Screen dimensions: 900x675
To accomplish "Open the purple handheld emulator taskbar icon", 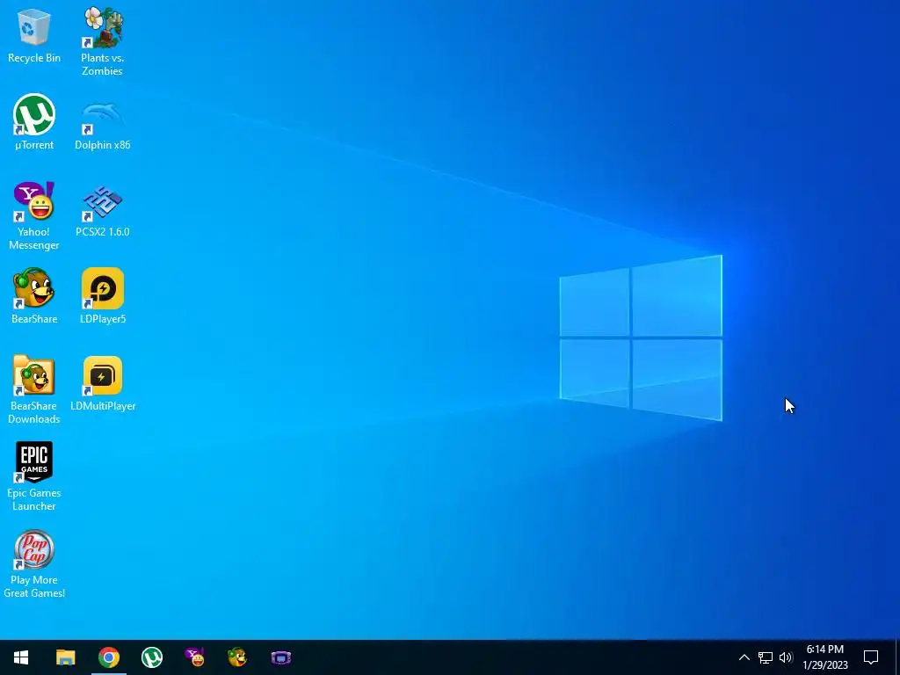I will [280, 657].
